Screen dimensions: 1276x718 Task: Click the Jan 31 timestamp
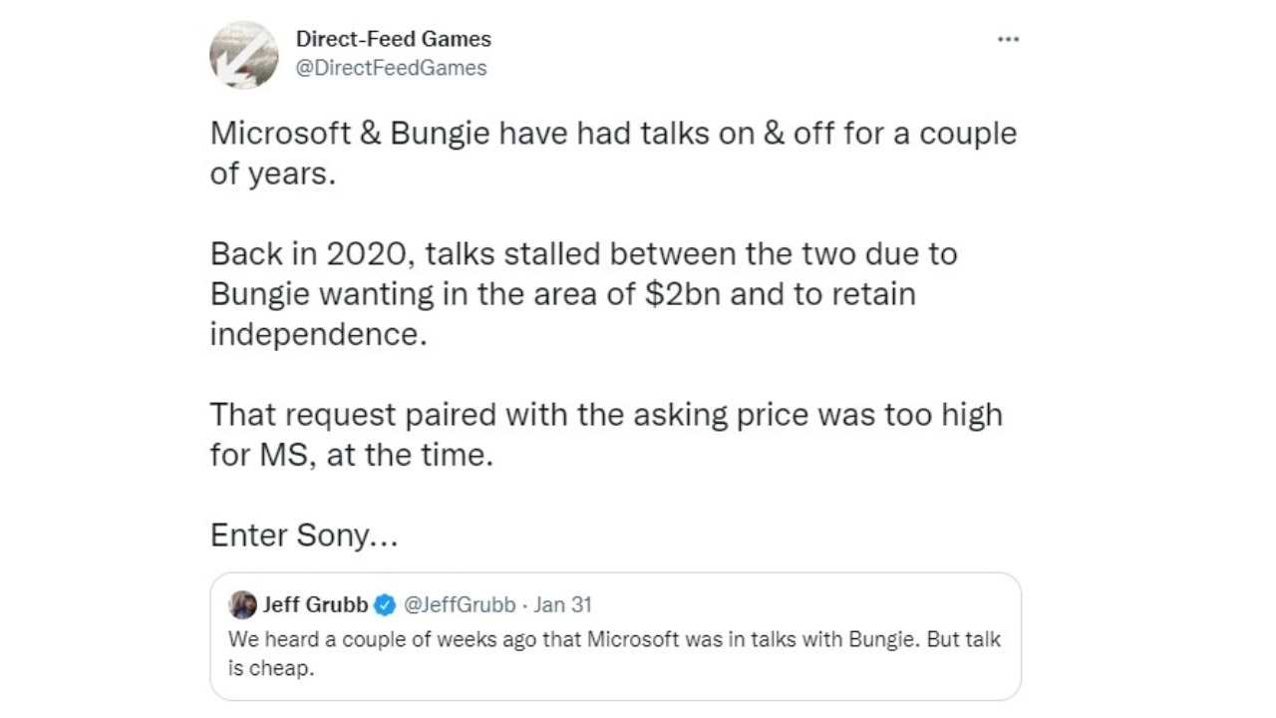[x=563, y=605]
